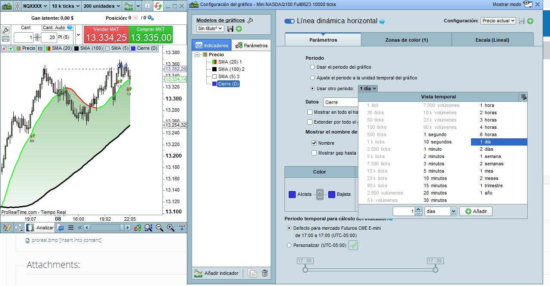
Task: Zoom in with the plus magnifier icon
Action: [171, 228]
